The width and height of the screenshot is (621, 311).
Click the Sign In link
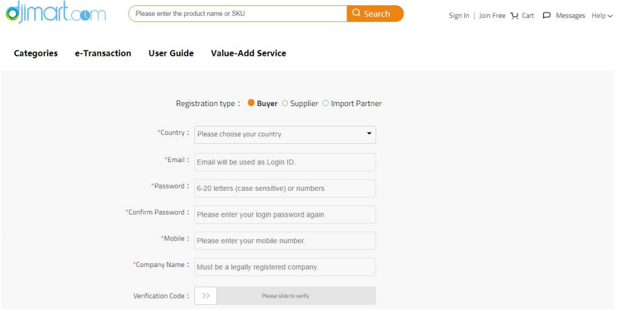(x=459, y=15)
